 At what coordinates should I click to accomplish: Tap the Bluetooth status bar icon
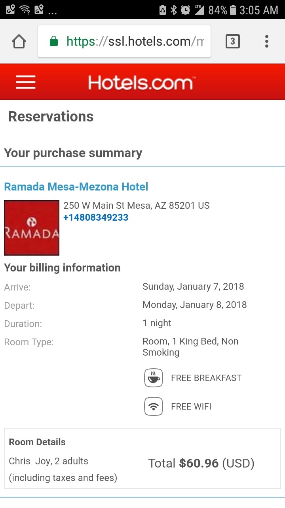173,10
